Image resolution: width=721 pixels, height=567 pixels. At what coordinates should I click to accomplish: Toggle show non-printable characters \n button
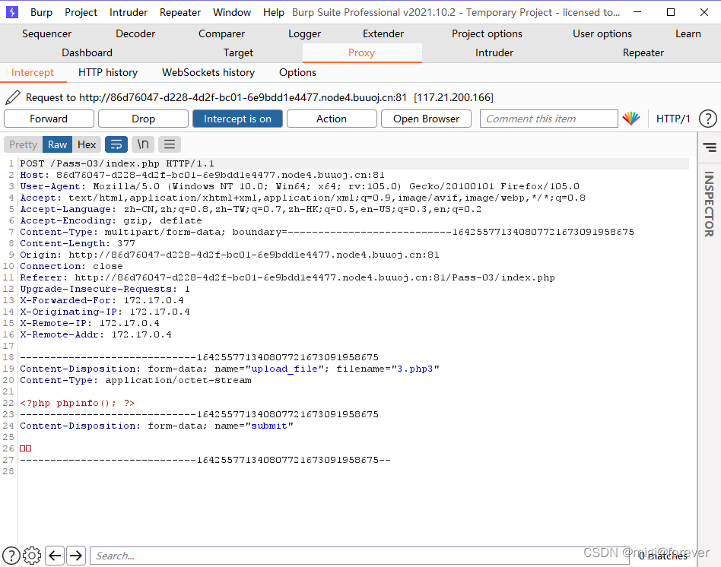143,144
